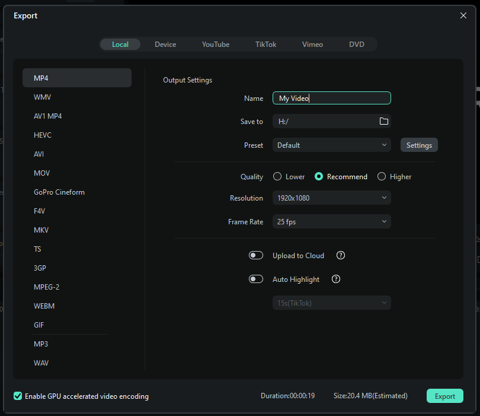Click into the Name input field
This screenshot has width=480, height=416.
pyautogui.click(x=331, y=98)
